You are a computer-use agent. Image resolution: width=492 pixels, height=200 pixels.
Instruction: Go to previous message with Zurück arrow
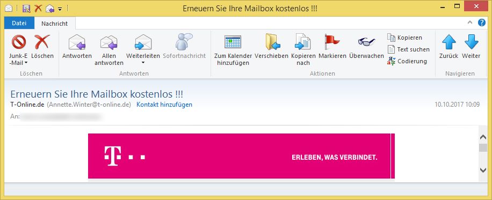click(448, 42)
